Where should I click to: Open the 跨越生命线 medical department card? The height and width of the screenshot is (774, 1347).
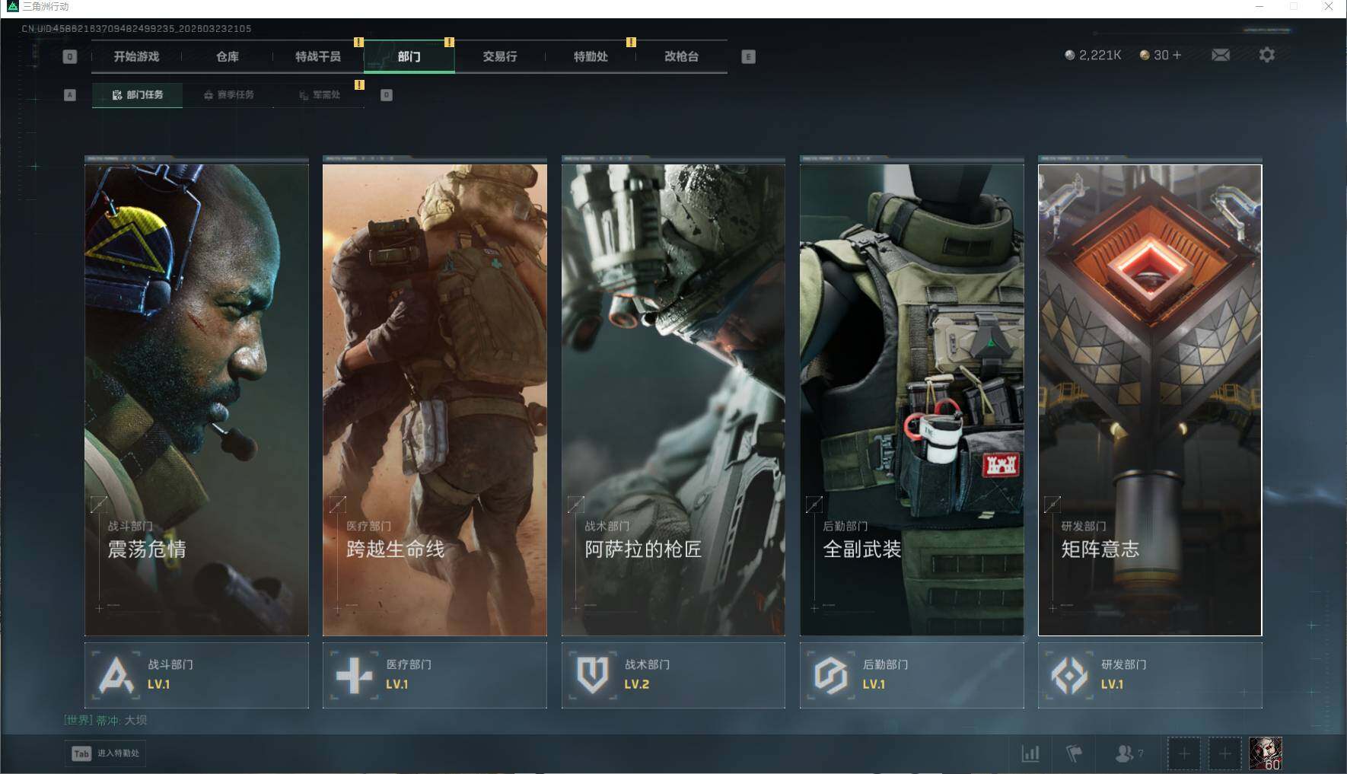435,400
